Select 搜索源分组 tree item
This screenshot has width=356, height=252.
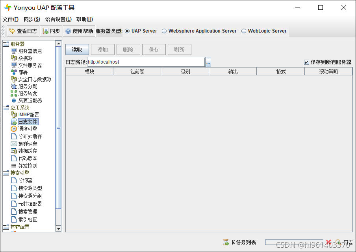tap(30, 196)
